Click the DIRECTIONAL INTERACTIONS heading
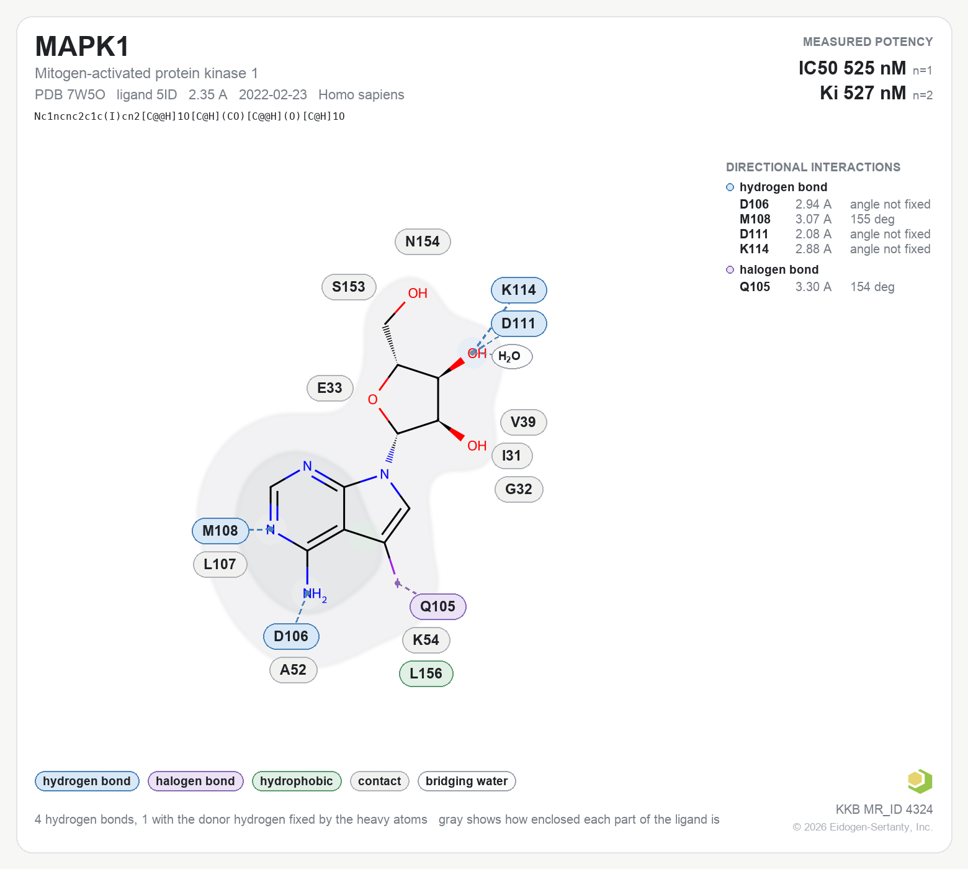 pos(813,167)
